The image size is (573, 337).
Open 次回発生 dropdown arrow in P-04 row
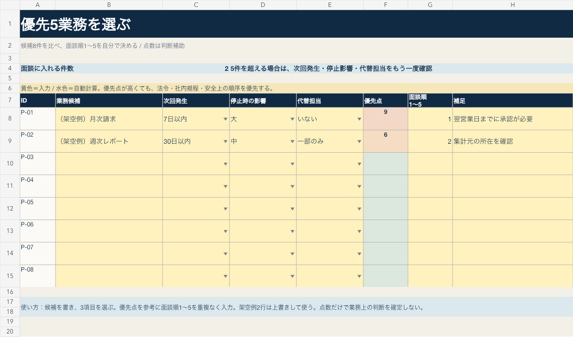tap(226, 186)
